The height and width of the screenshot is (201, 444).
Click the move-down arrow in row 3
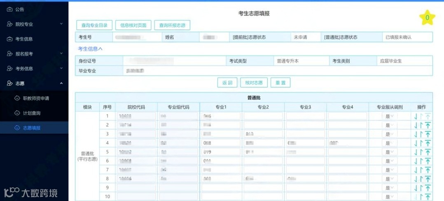point(416,134)
